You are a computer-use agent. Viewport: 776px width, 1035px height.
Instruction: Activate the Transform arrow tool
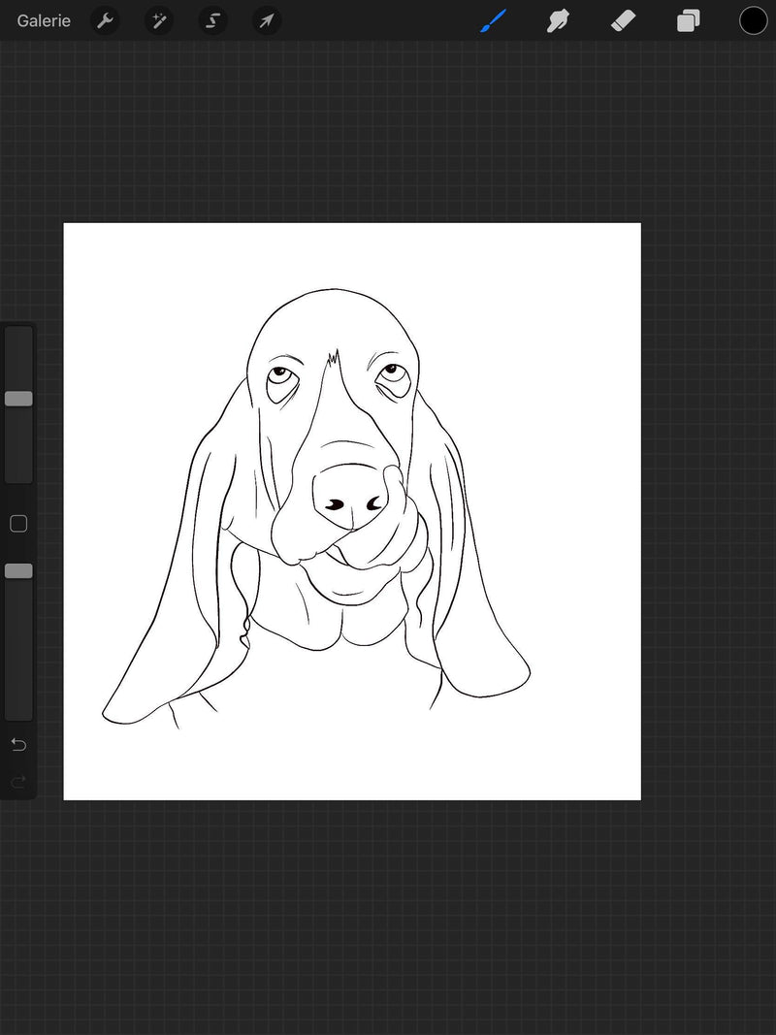267,20
